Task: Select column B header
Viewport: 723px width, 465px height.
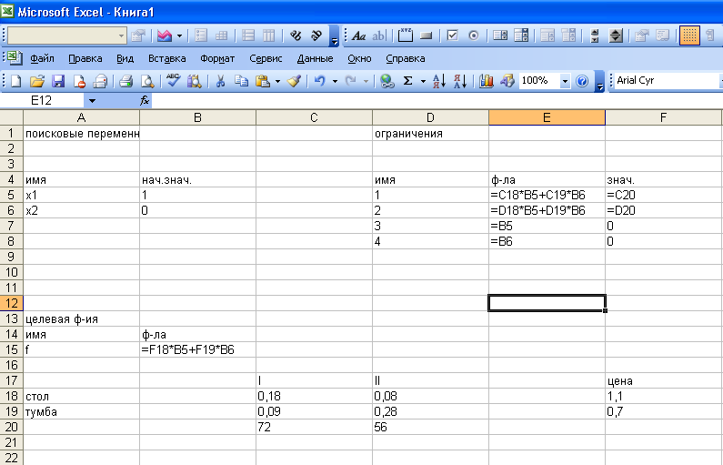Action: pyautogui.click(x=197, y=117)
